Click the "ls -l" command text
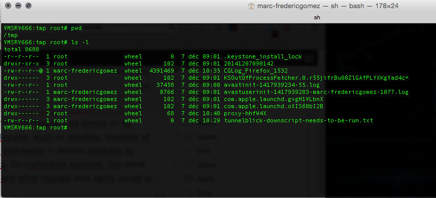Viewport: 436px width, 198px height. 80,42
